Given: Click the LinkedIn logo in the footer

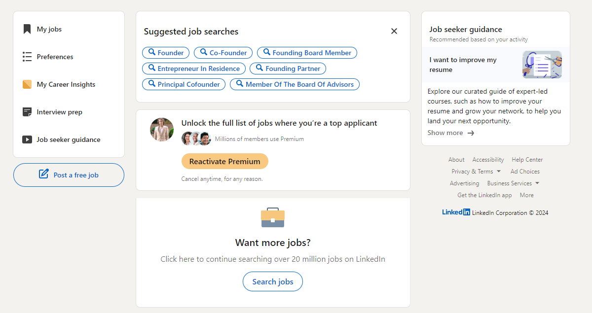Looking at the screenshot, I should tap(455, 212).
